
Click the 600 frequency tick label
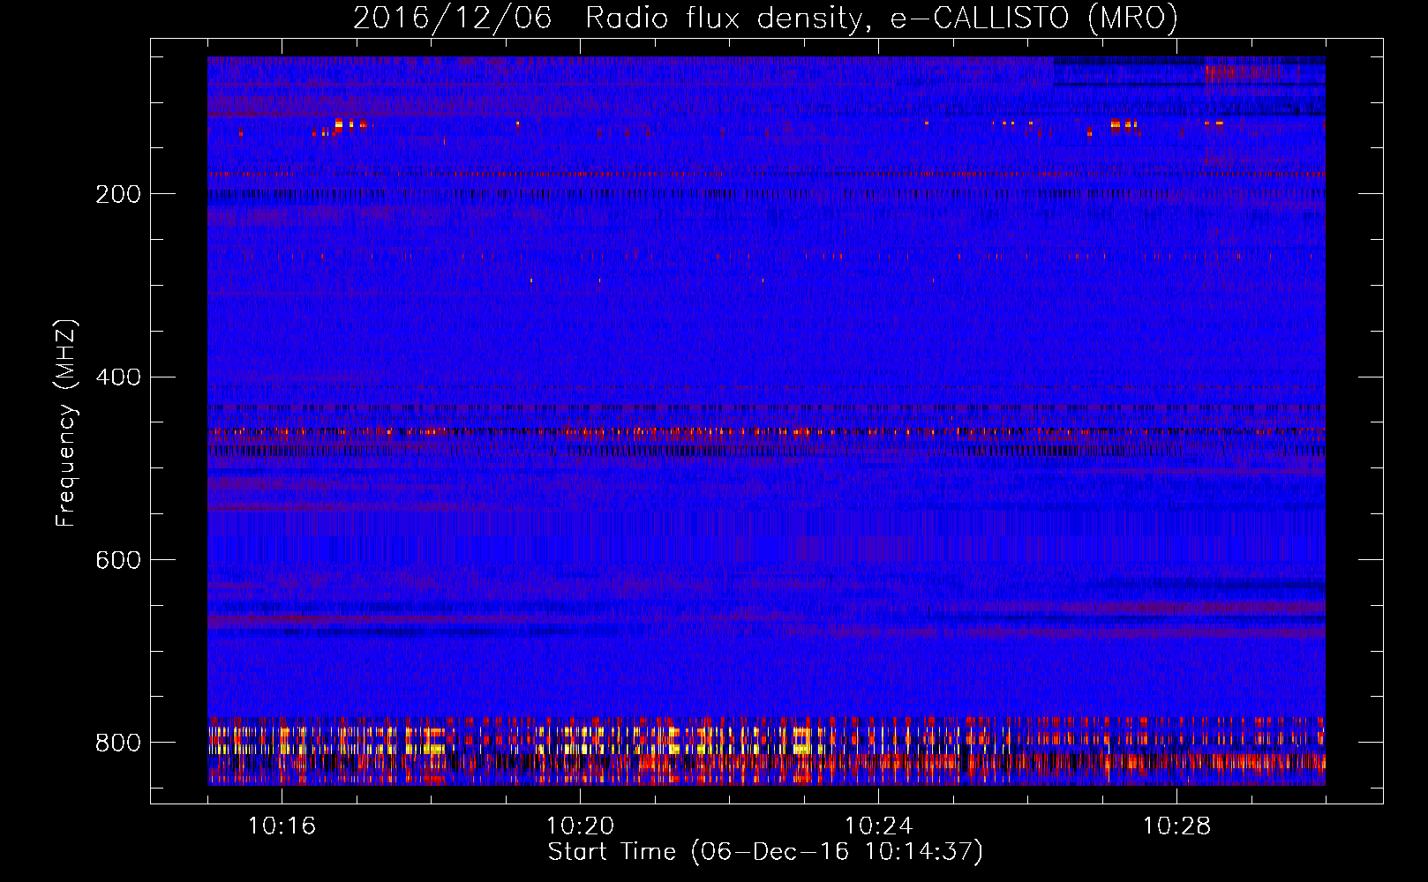(117, 561)
